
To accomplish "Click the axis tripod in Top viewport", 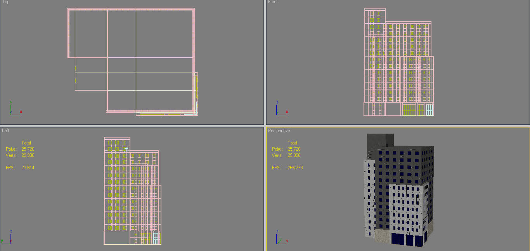I will pyautogui.click(x=15, y=108).
